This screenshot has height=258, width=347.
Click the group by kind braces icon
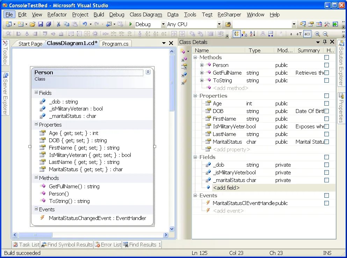[x=236, y=34]
